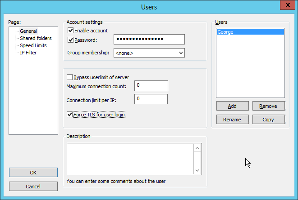
Task: Click the Copy user button
Action: coord(269,119)
